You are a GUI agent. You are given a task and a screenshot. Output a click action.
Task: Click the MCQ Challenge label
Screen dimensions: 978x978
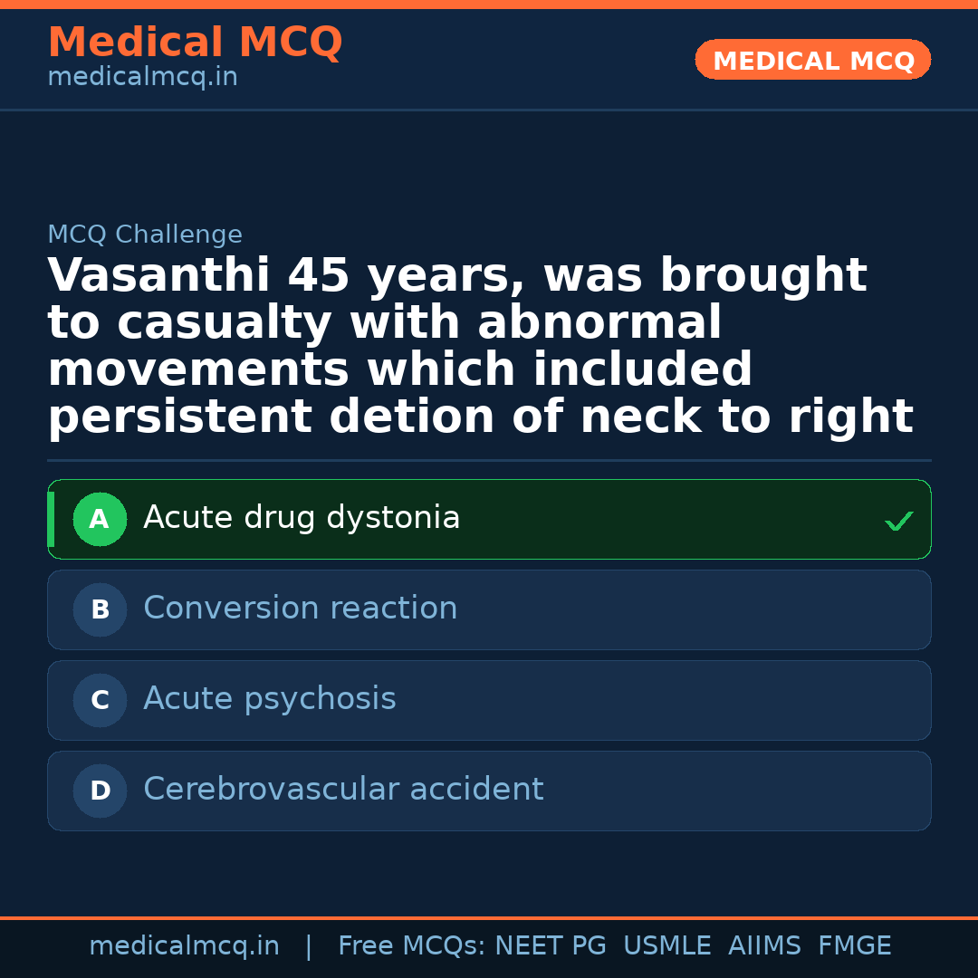tap(145, 234)
